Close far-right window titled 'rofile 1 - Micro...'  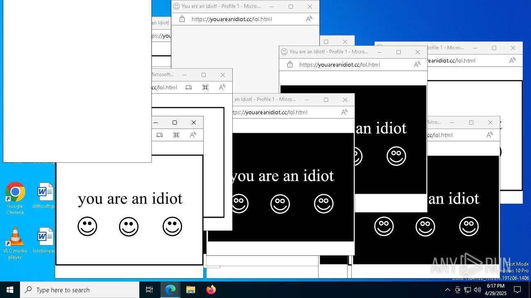click(513, 48)
